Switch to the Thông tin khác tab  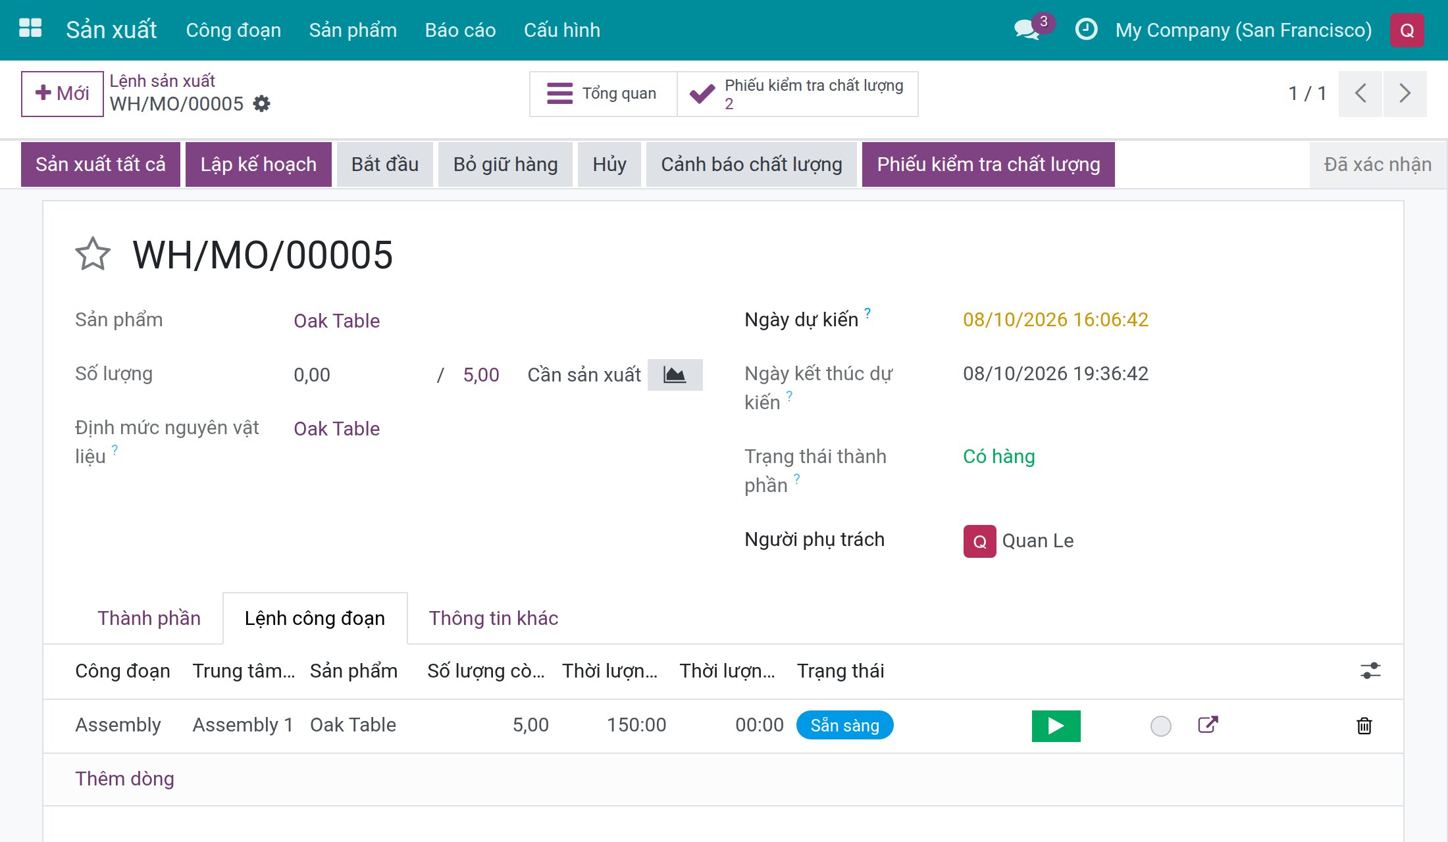pos(494,618)
